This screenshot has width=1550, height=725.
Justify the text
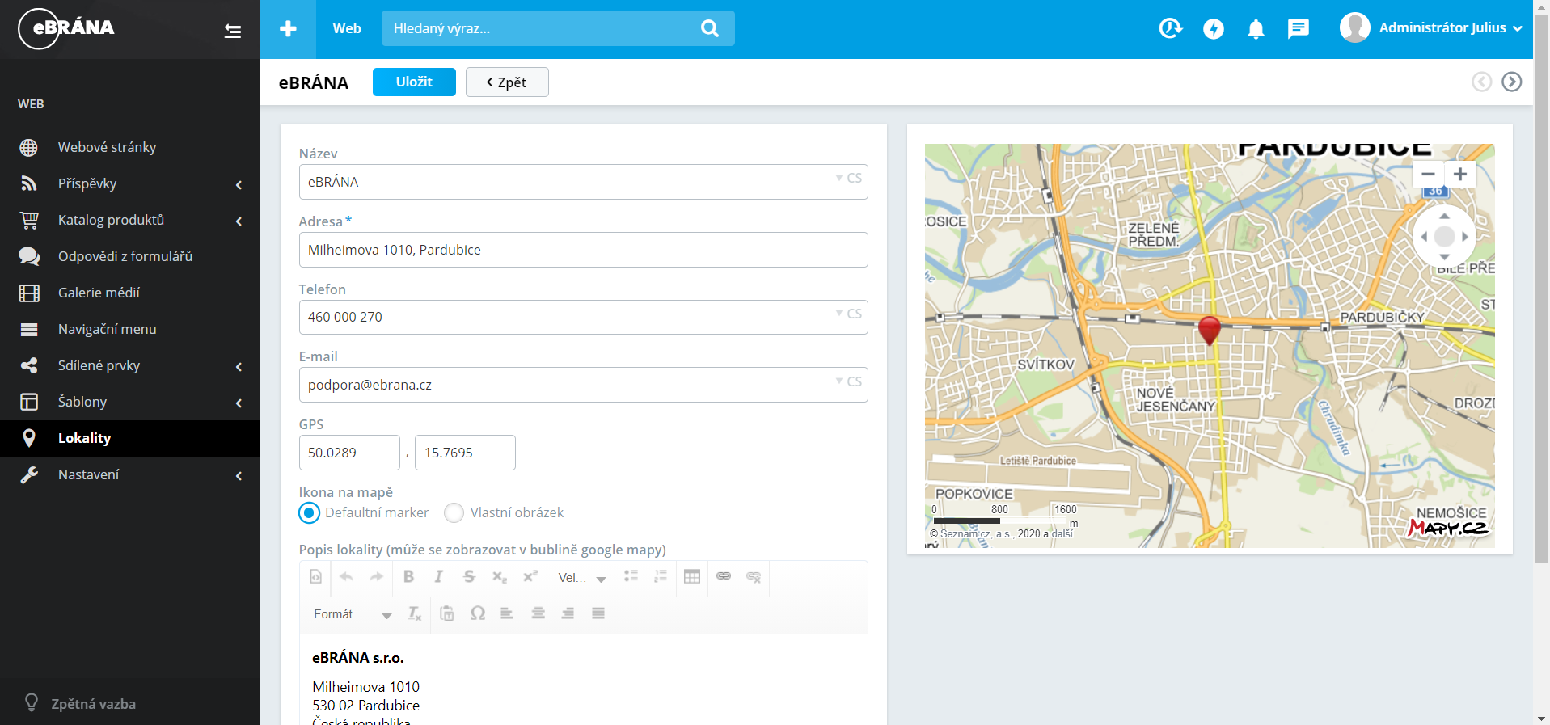pyautogui.click(x=598, y=613)
